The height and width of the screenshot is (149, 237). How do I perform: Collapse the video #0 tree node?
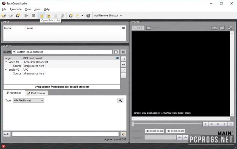(6, 62)
